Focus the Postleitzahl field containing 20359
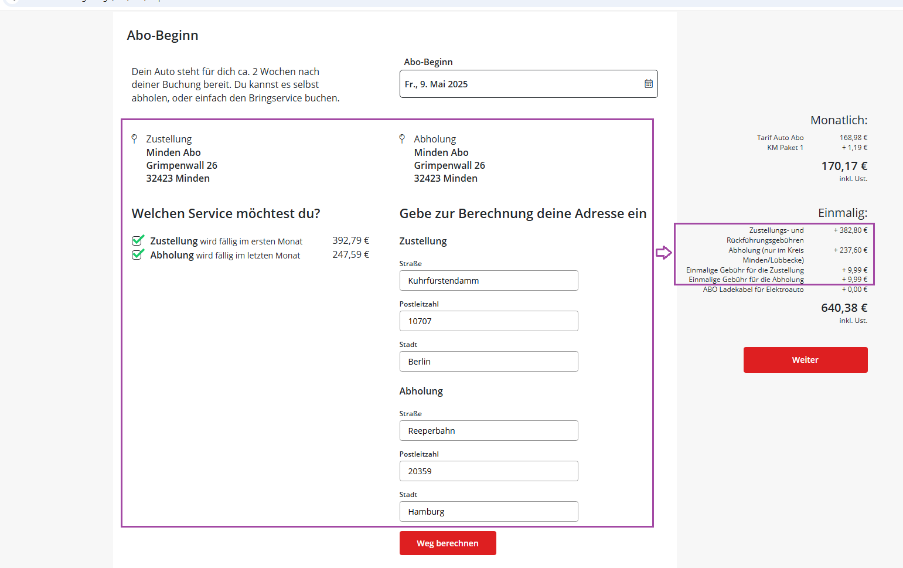The image size is (903, 568). click(x=488, y=471)
